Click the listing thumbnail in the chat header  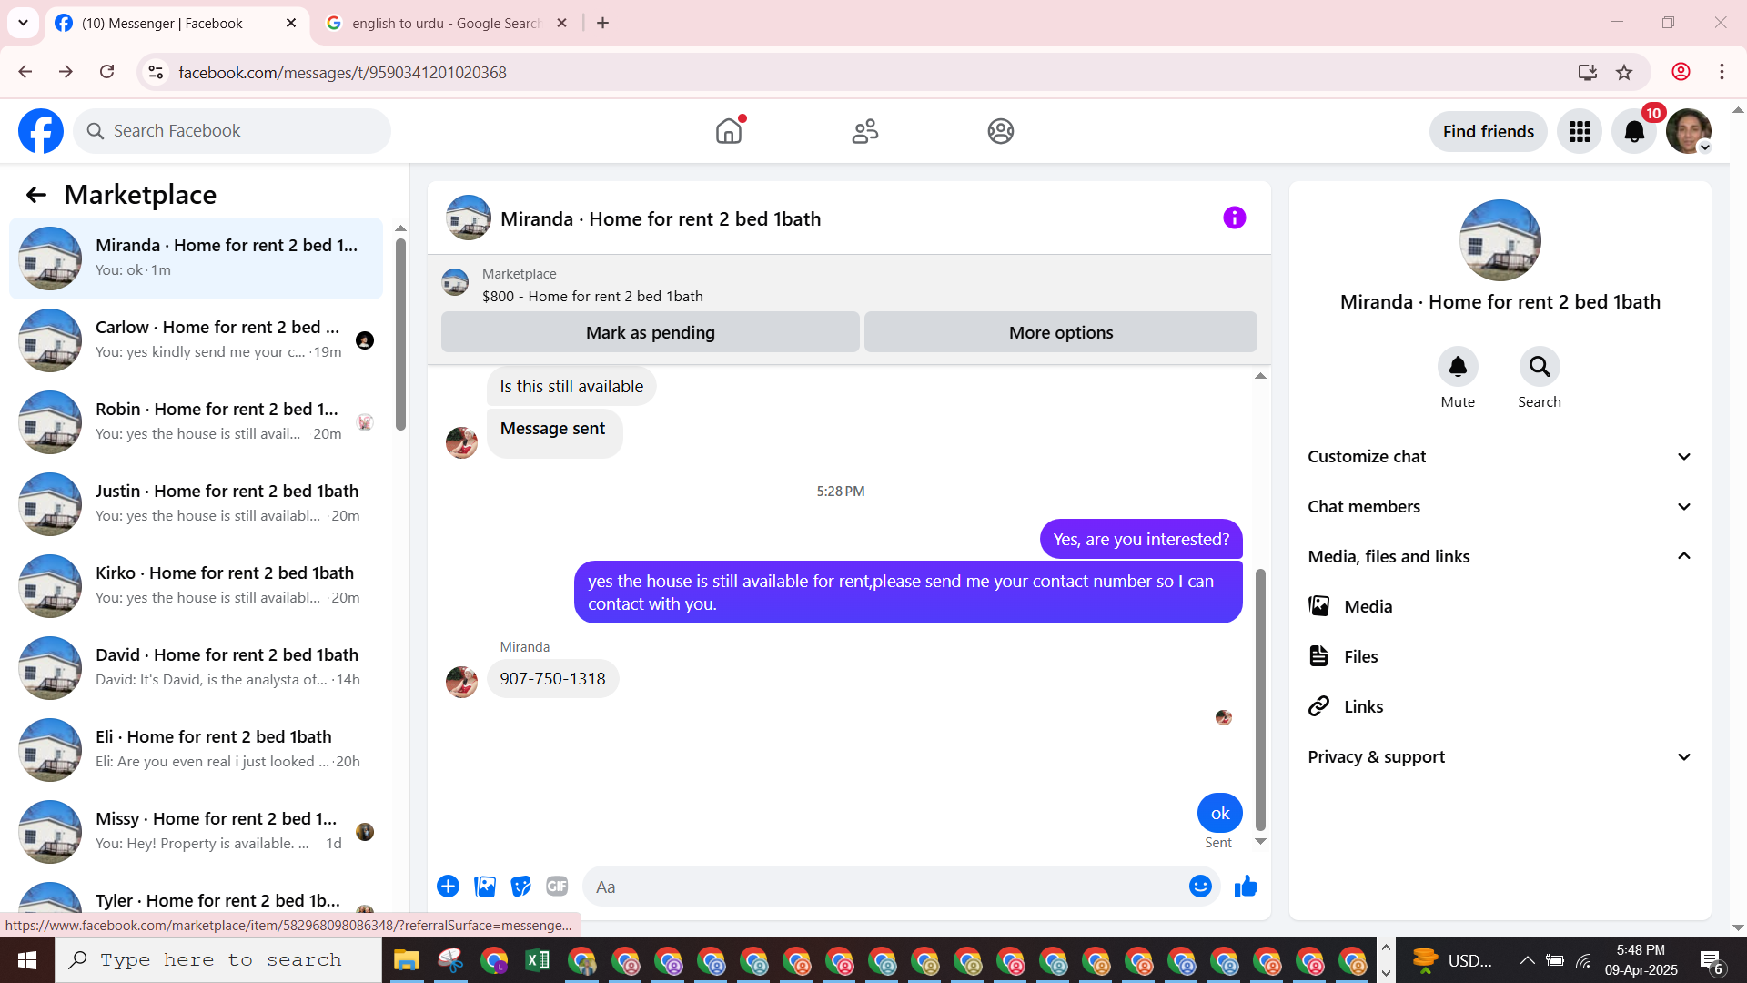469,218
